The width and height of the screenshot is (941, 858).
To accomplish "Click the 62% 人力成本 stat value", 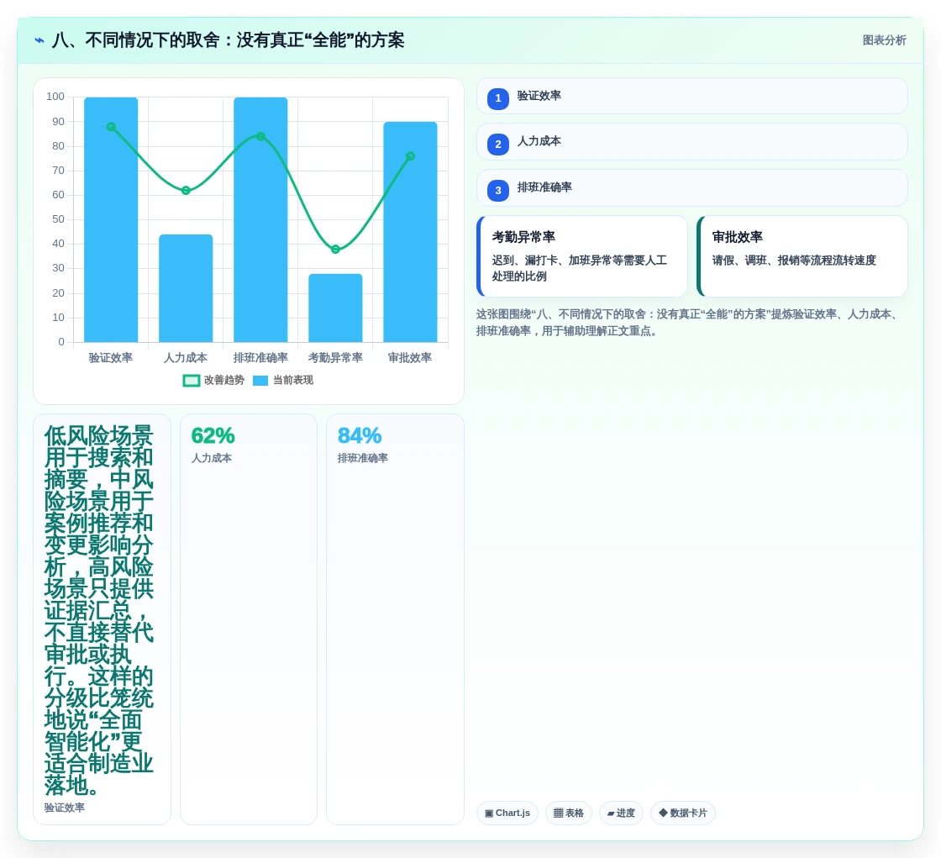I will point(213,435).
